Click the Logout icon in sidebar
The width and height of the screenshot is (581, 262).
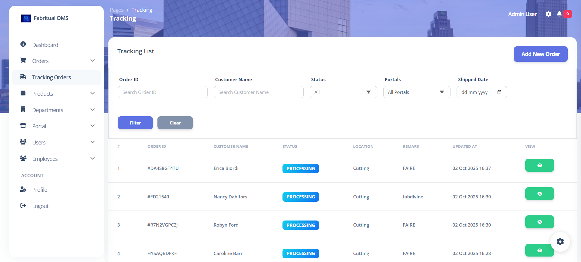[23, 206]
